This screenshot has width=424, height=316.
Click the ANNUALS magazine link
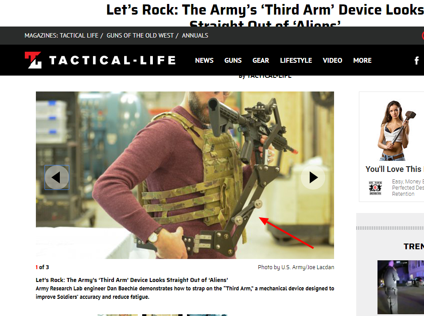(x=195, y=35)
